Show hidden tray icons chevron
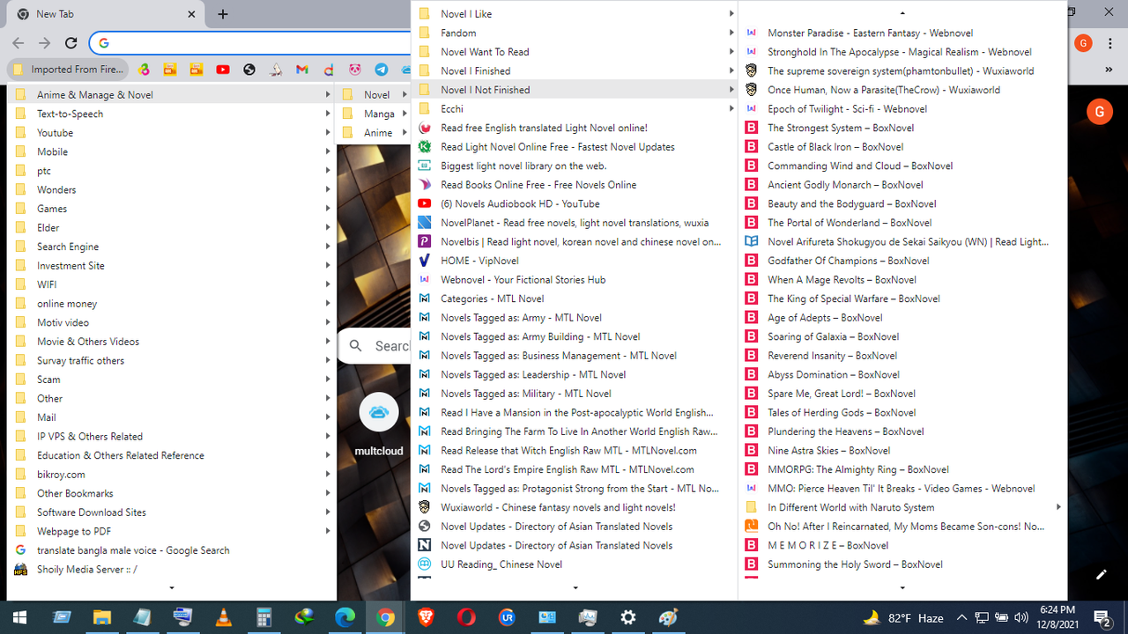 [961, 617]
